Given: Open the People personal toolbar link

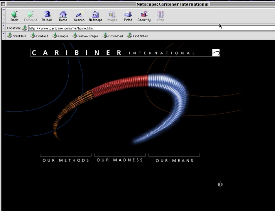Looking at the screenshot, I should pos(60,36).
